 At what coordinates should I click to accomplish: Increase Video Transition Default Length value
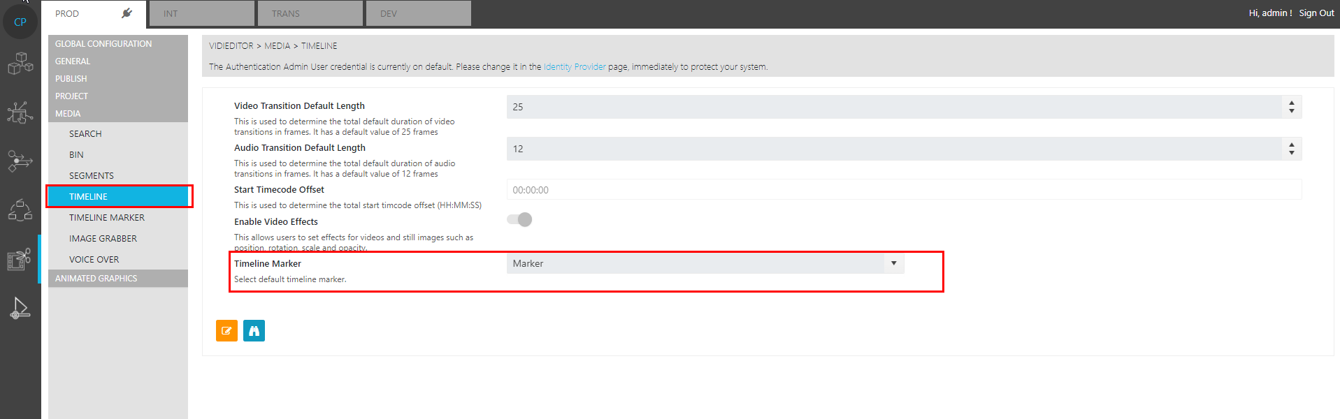click(1291, 103)
